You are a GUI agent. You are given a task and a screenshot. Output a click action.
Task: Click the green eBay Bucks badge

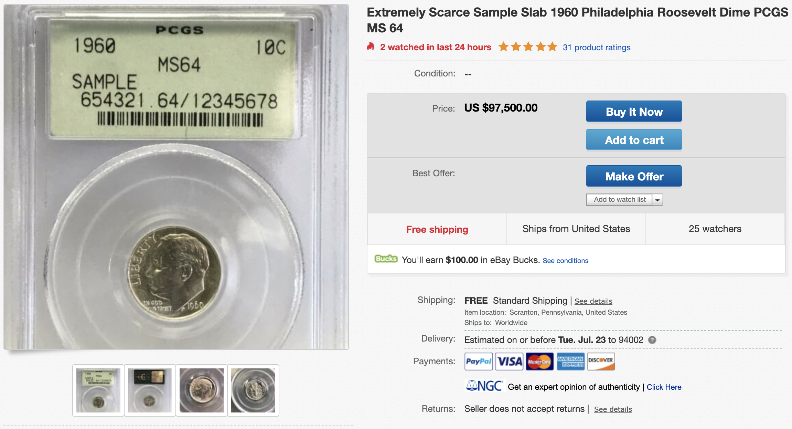[386, 259]
